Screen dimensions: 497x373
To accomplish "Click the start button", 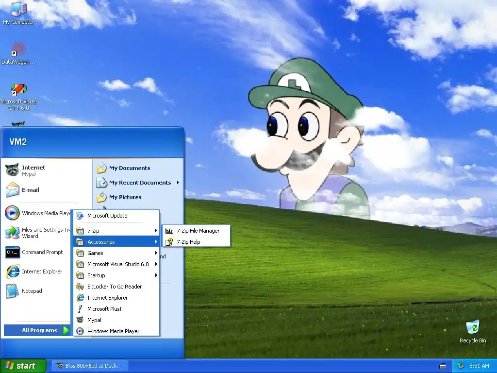I will (23, 366).
